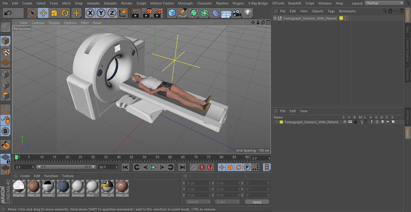The width and height of the screenshot is (411, 212).
Task: Select the Live Selection tool
Action: (32, 13)
